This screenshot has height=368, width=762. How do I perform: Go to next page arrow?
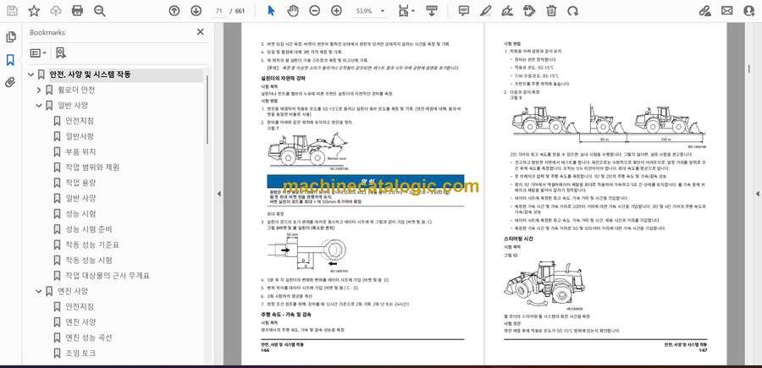tap(196, 11)
